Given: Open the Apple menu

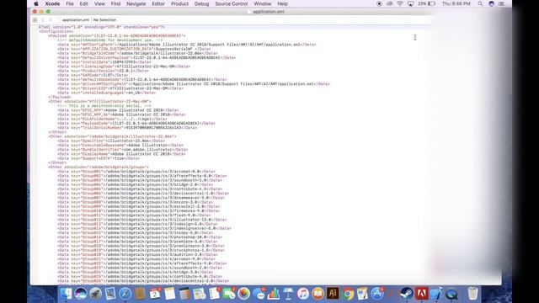Looking at the screenshot, I should (36, 3).
